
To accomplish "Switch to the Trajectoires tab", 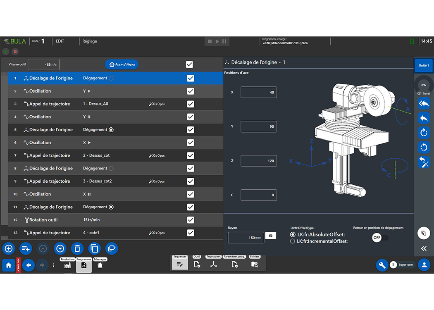I will pyautogui.click(x=213, y=264).
